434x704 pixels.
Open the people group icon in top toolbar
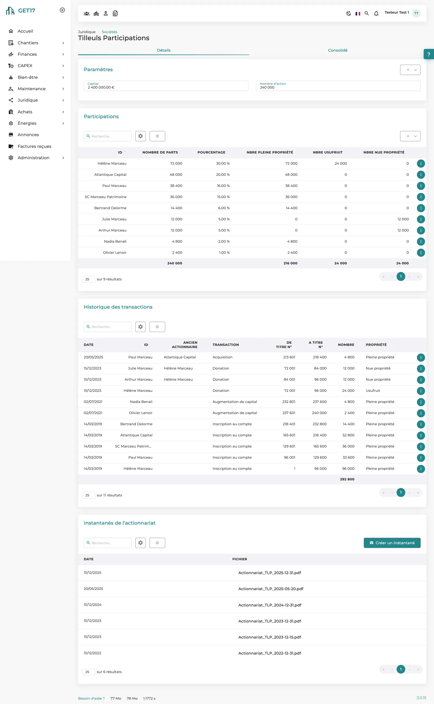tap(87, 14)
